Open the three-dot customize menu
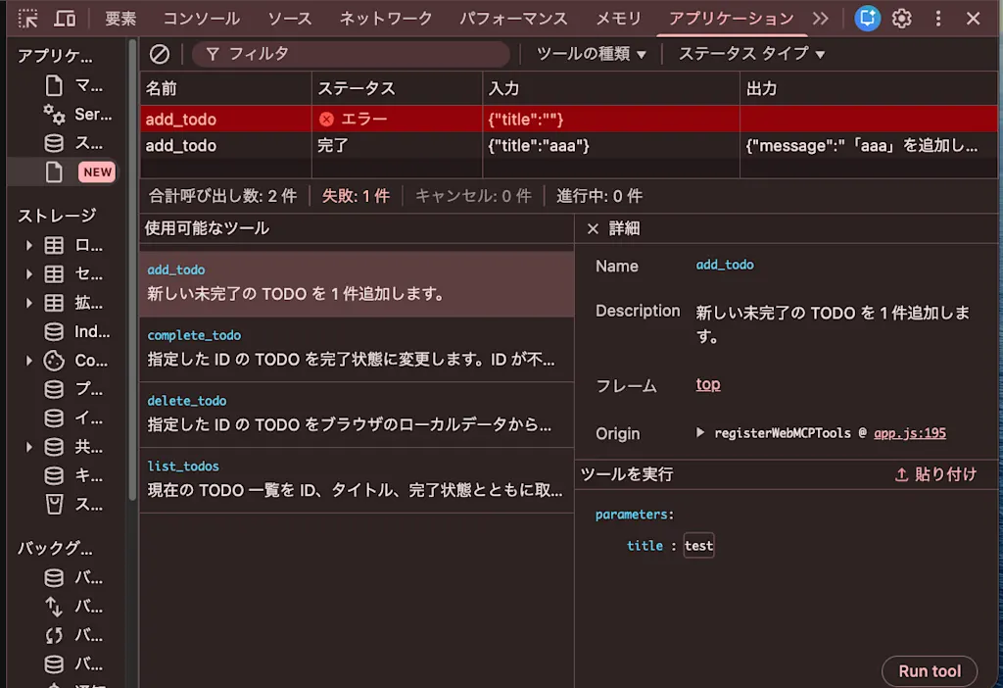 [937, 19]
